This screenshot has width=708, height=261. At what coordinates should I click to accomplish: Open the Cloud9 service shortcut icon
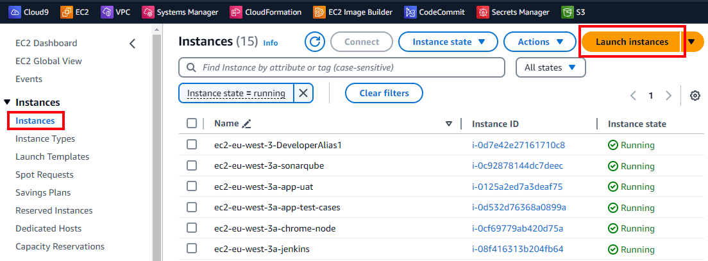point(15,12)
